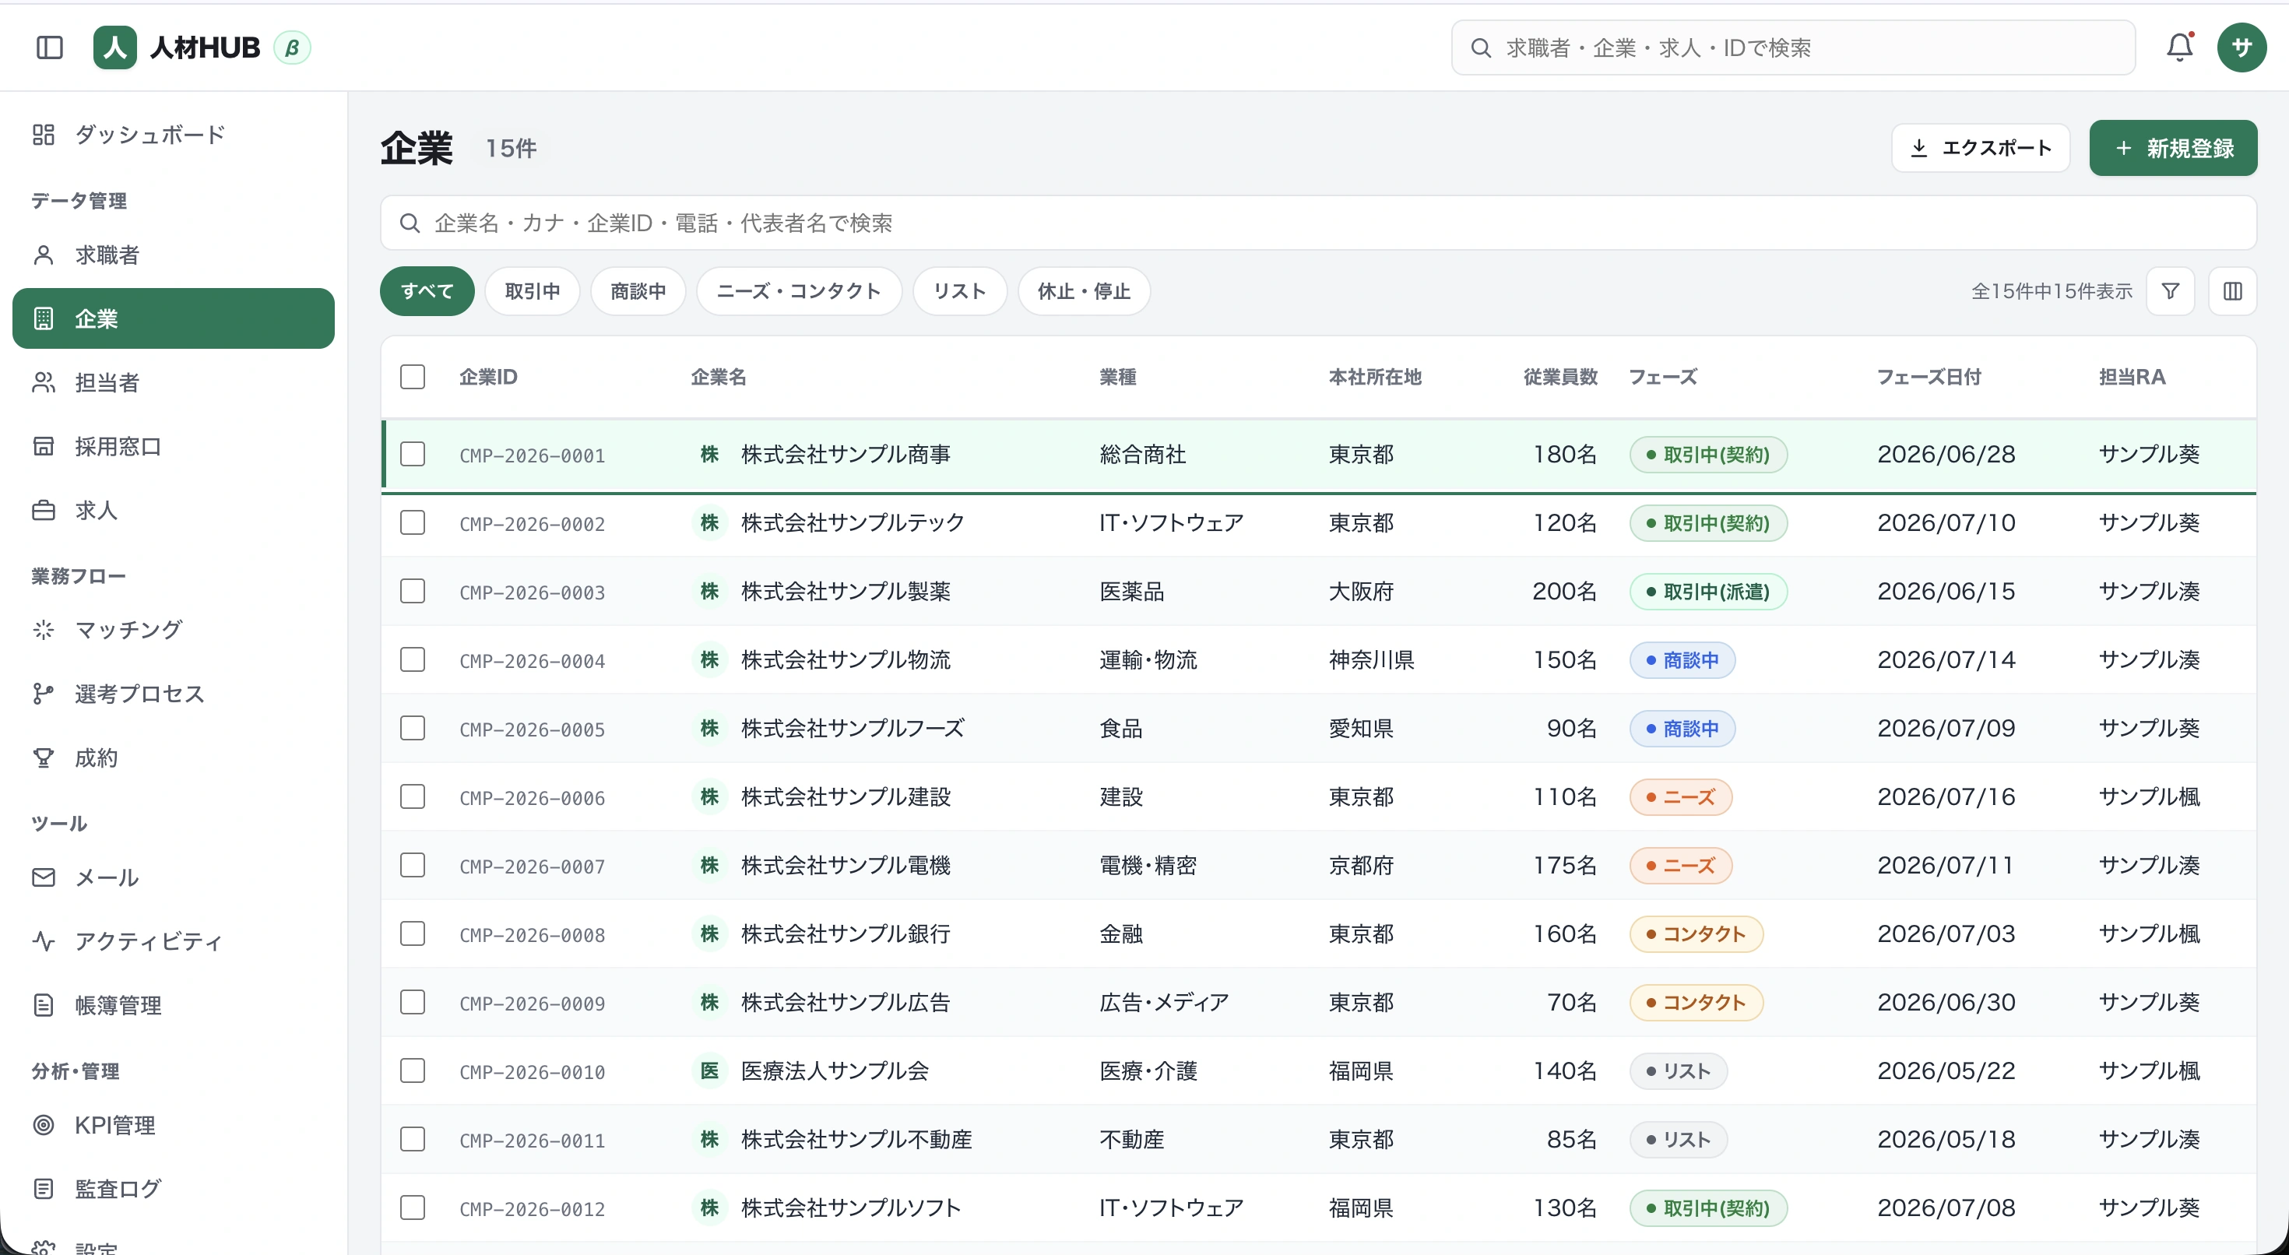
Task: Select checkbox for CMP-2026-0003
Action: point(413,591)
